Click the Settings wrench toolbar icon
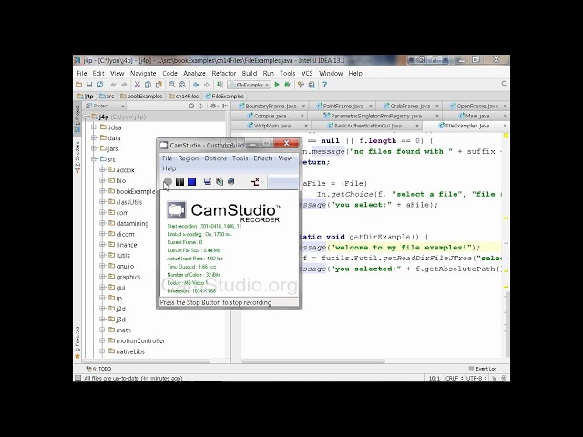The image size is (583, 437). click(x=301, y=85)
